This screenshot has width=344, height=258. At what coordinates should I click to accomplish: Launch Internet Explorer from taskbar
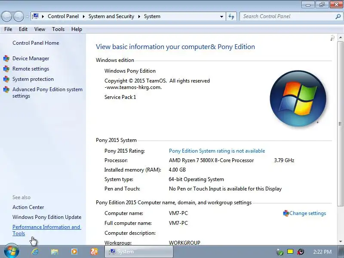pos(35,252)
